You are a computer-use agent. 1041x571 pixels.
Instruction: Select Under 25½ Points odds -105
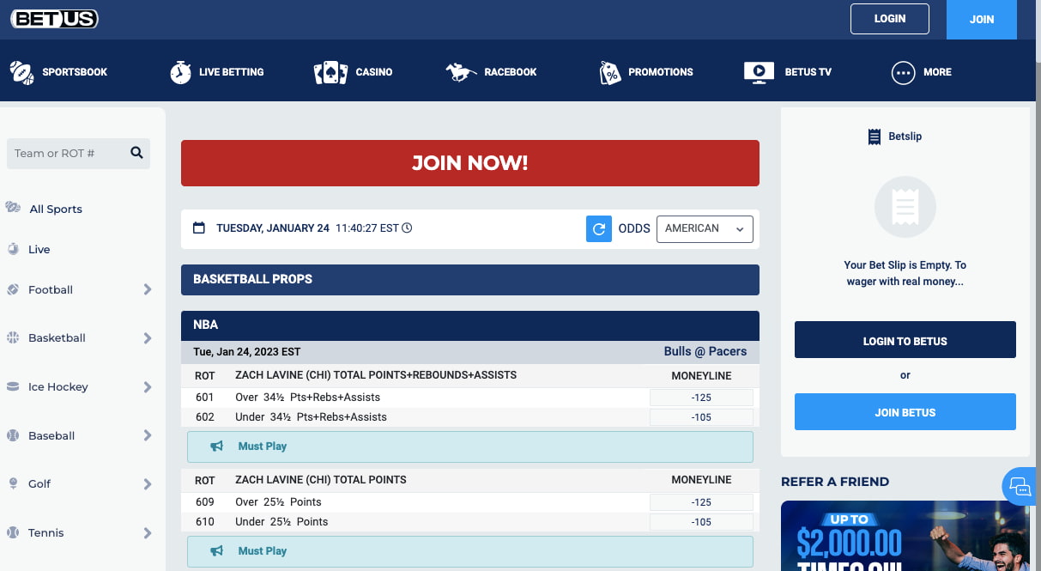click(x=701, y=522)
